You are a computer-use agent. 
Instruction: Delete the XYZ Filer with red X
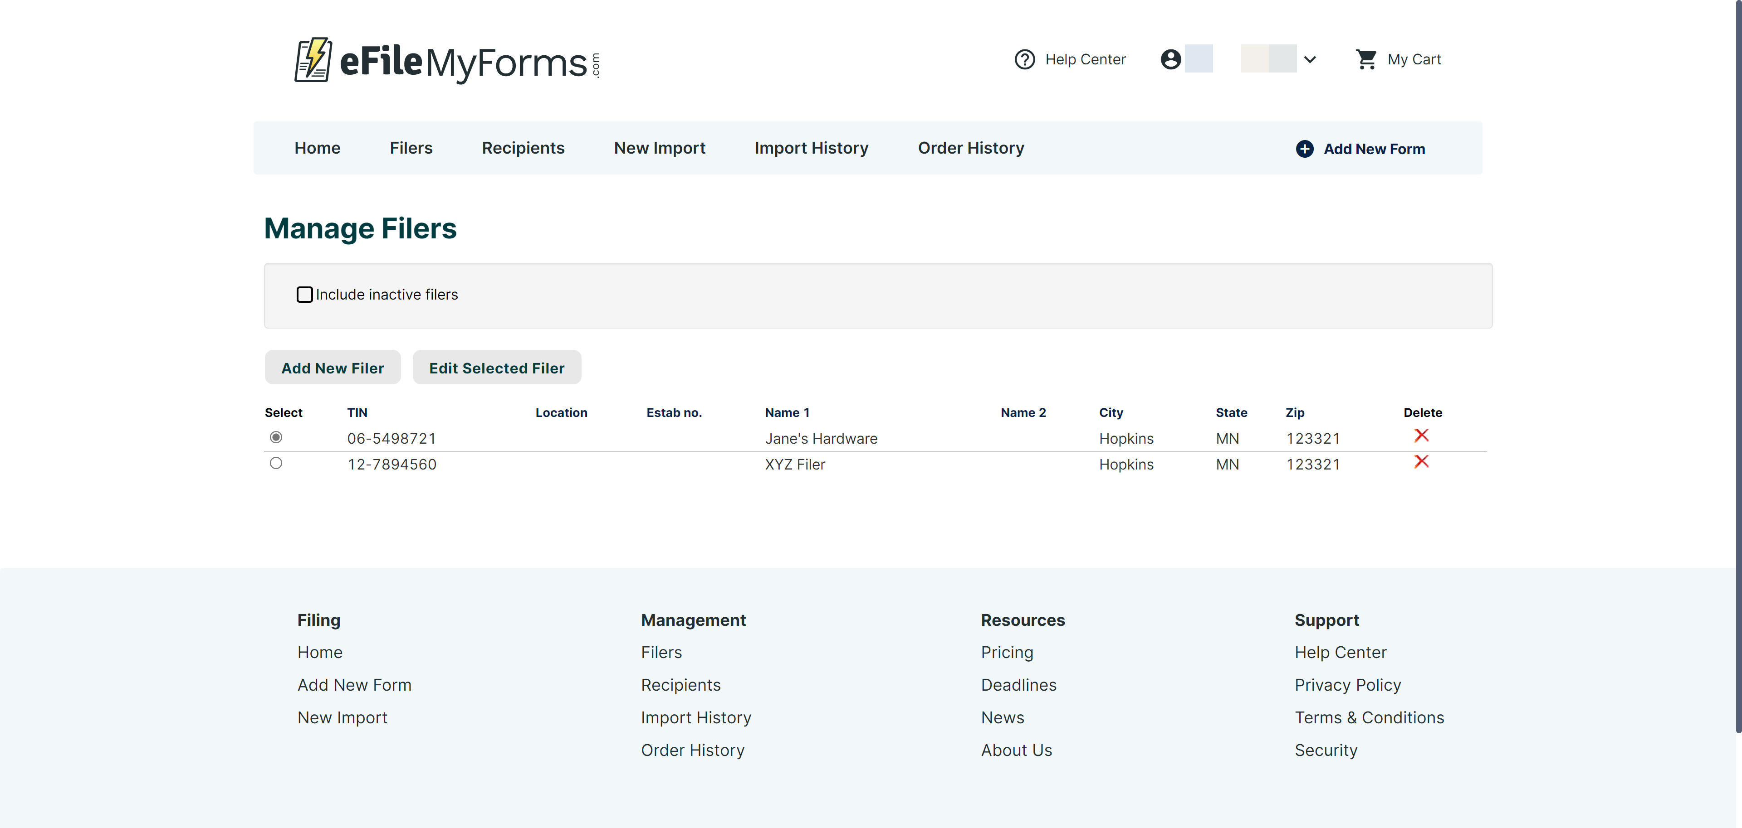click(x=1421, y=462)
